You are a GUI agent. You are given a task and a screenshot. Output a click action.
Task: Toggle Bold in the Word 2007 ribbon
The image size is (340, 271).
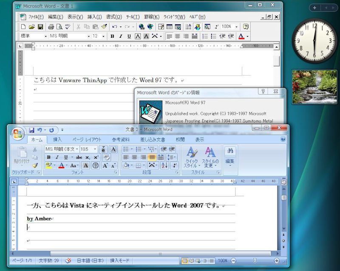pos(48,157)
